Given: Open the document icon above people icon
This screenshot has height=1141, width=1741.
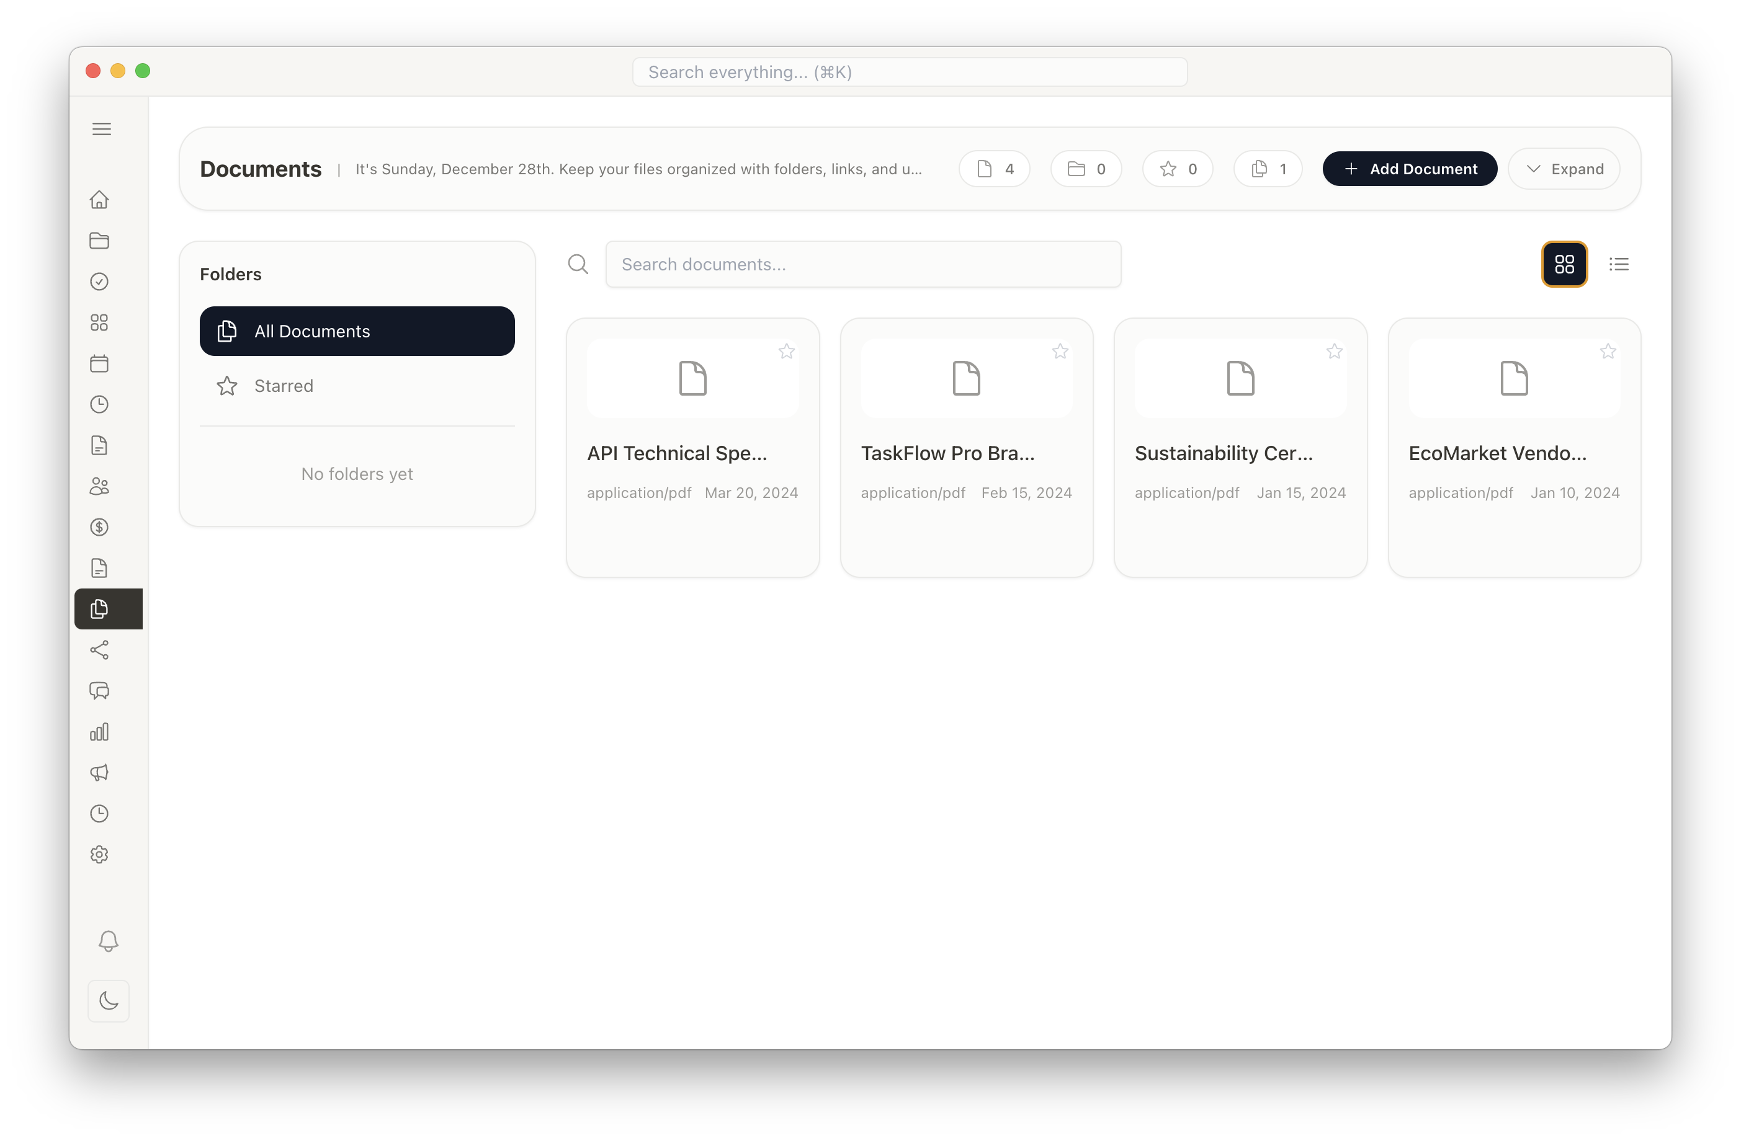Looking at the screenshot, I should 99,445.
